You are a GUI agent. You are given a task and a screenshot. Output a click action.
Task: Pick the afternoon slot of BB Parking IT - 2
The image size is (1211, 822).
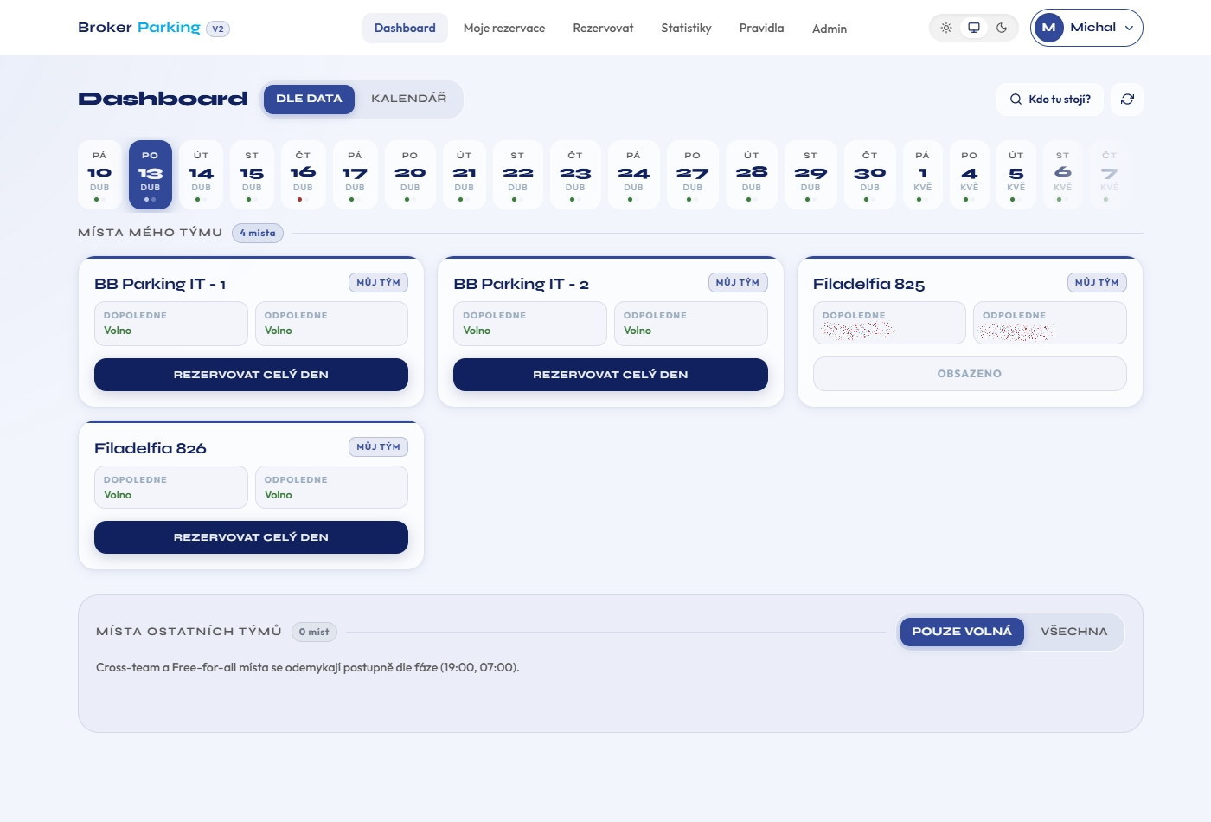pos(690,324)
